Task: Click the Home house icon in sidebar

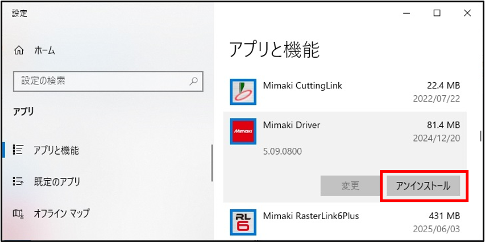Action: tap(18, 50)
